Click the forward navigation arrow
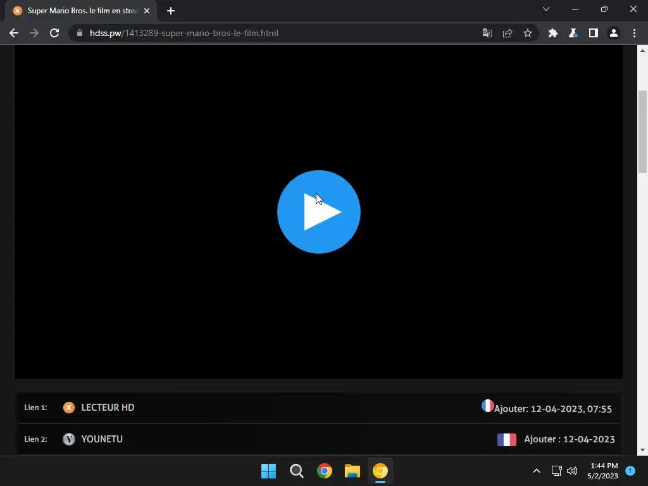 [x=34, y=33]
